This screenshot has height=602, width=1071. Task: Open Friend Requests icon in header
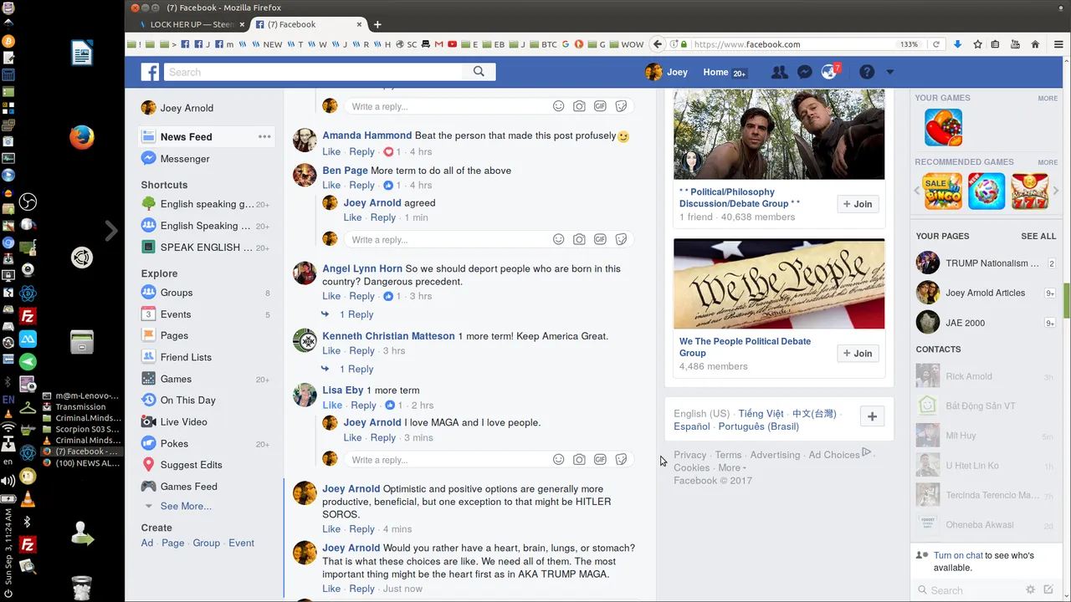click(779, 73)
